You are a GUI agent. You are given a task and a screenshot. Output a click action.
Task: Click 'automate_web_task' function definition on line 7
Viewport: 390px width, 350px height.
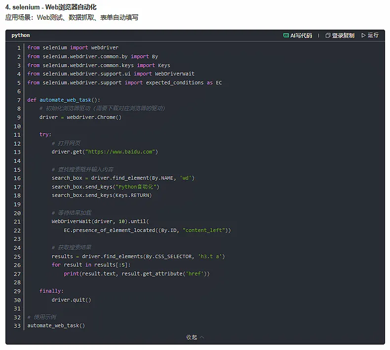click(x=66, y=100)
